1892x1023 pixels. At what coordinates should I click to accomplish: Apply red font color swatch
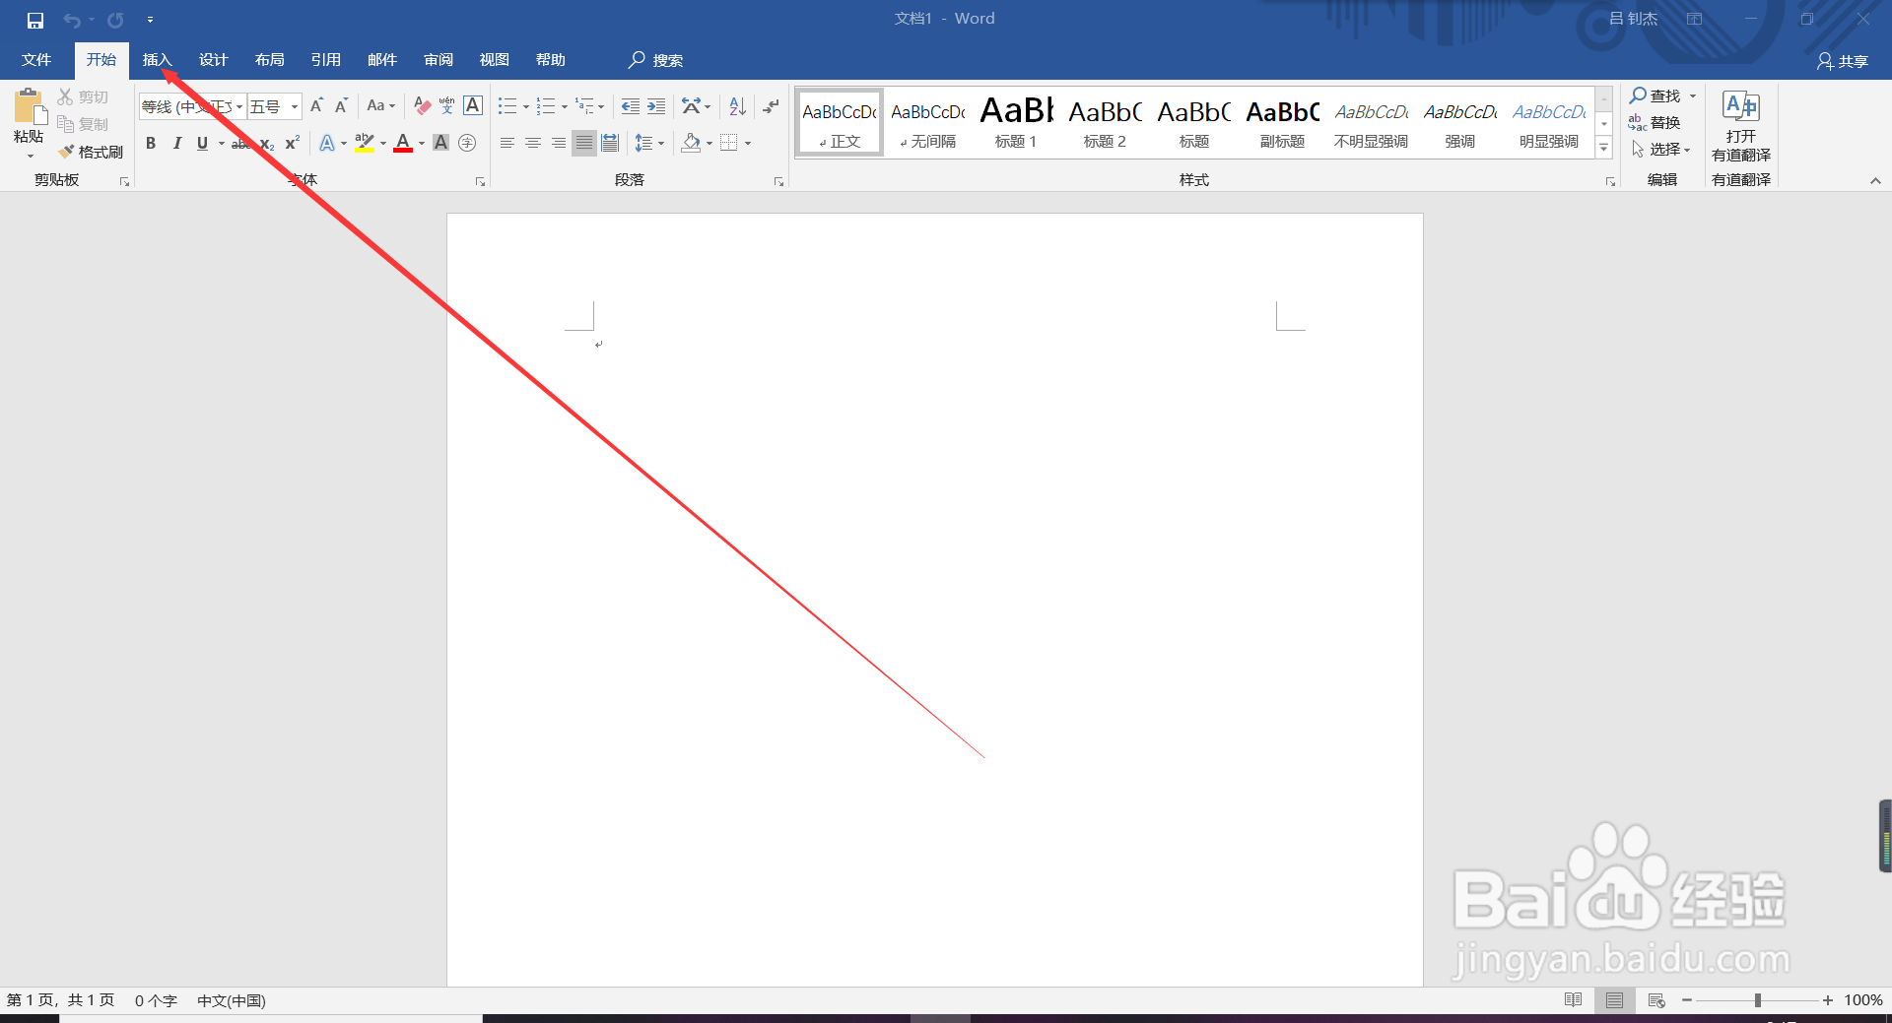point(403,144)
